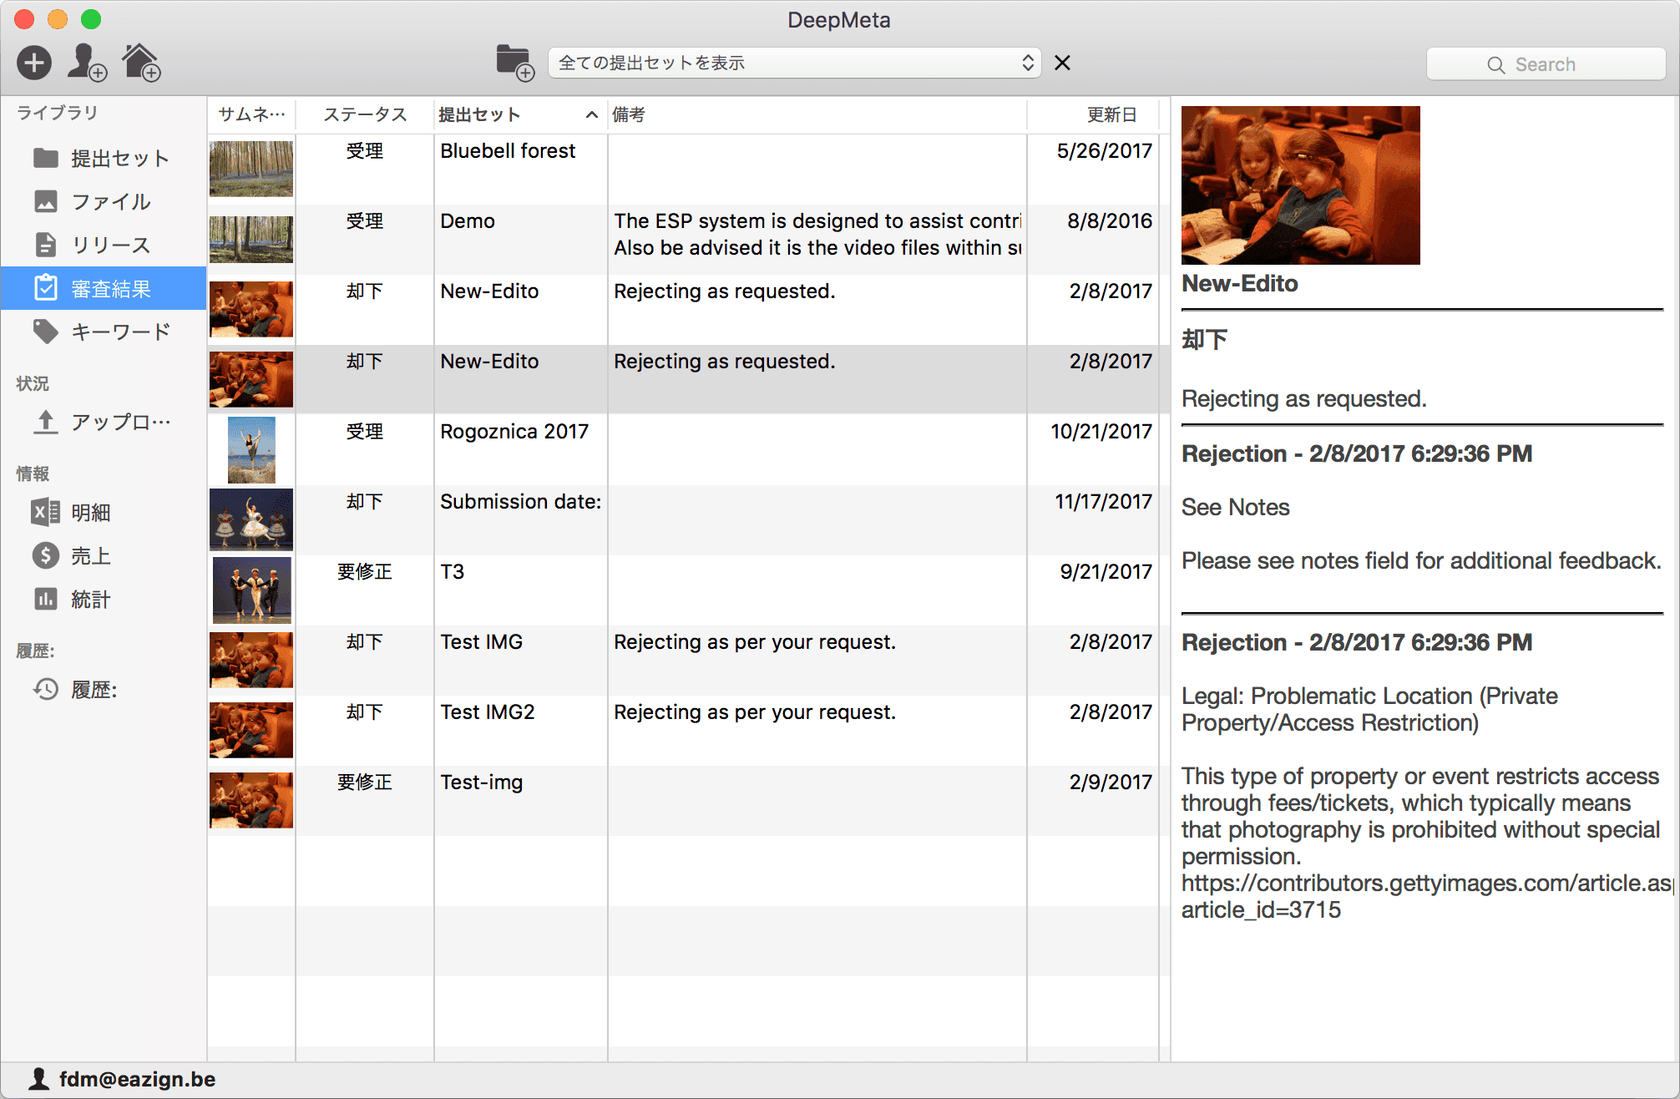1680x1099 pixels.
Task: Click the 'The ESP system is designed' note
Action: point(817,221)
